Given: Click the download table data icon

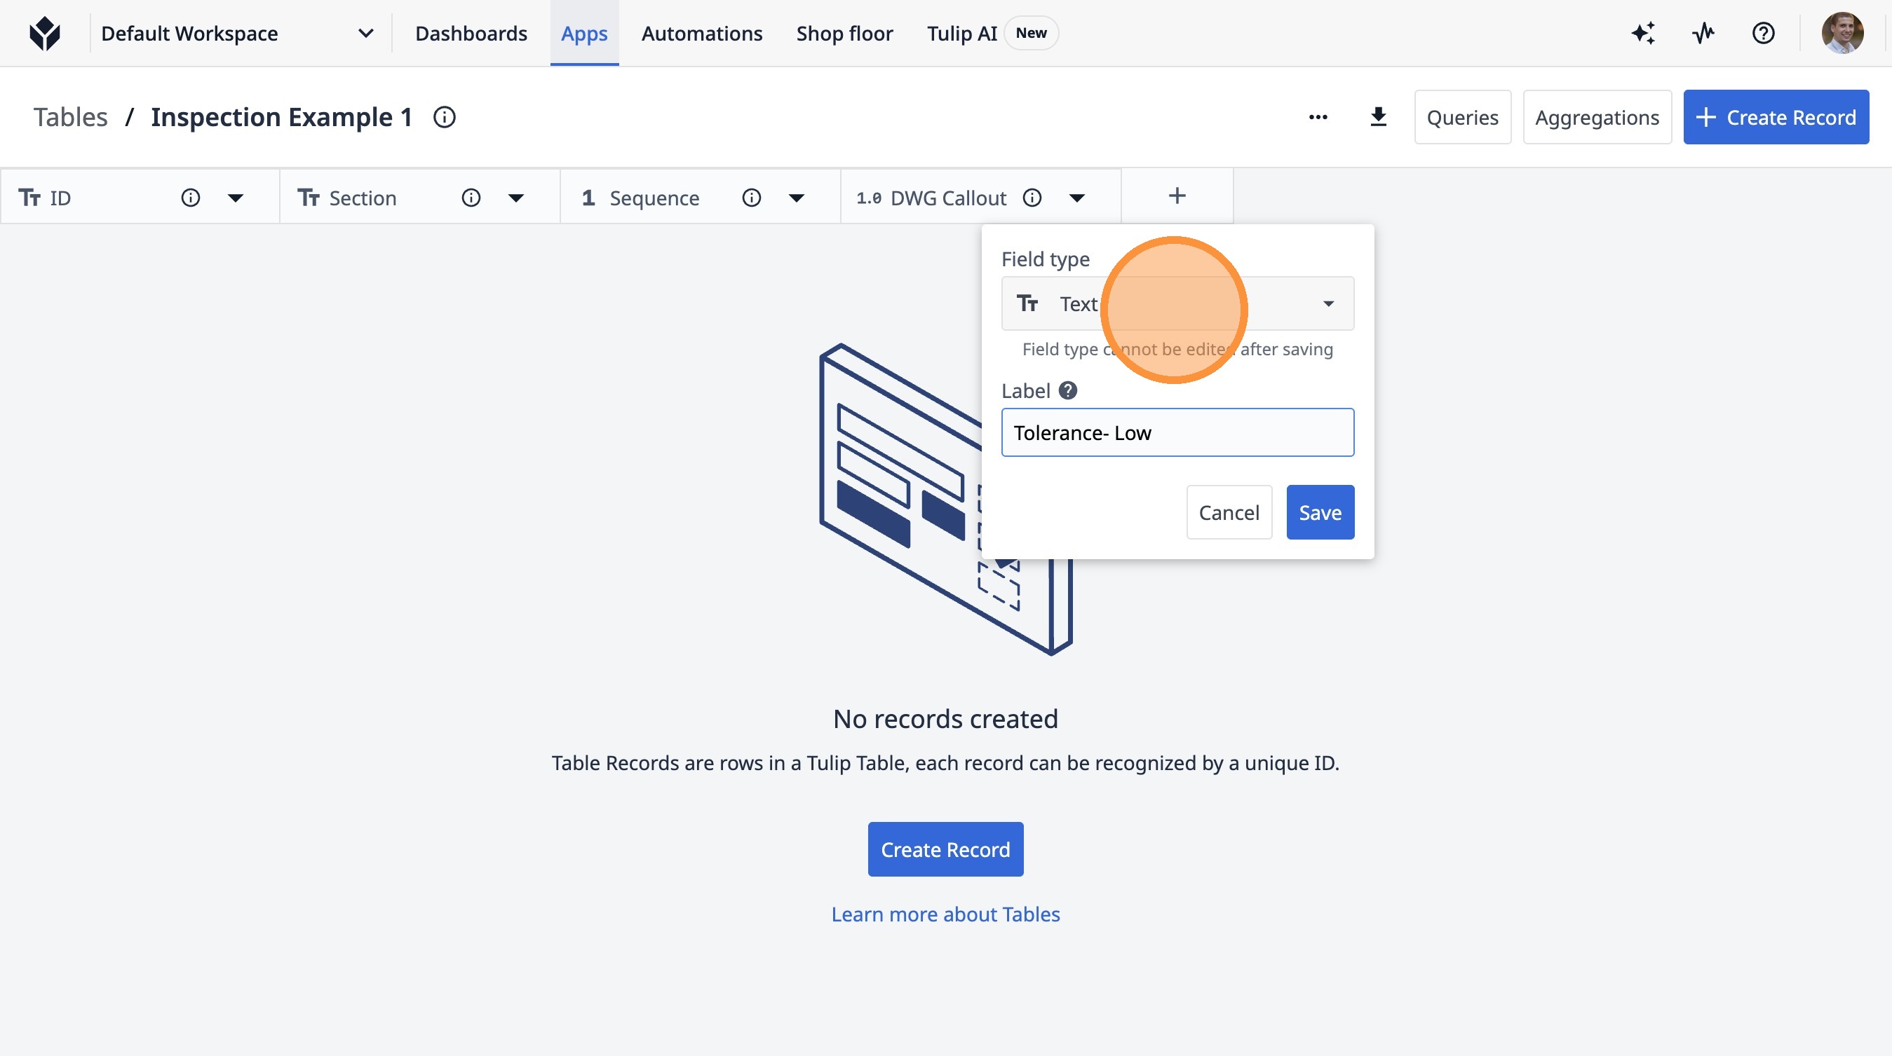Looking at the screenshot, I should (x=1378, y=118).
